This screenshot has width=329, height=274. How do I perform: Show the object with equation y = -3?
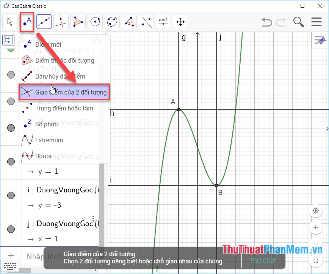click(11, 195)
